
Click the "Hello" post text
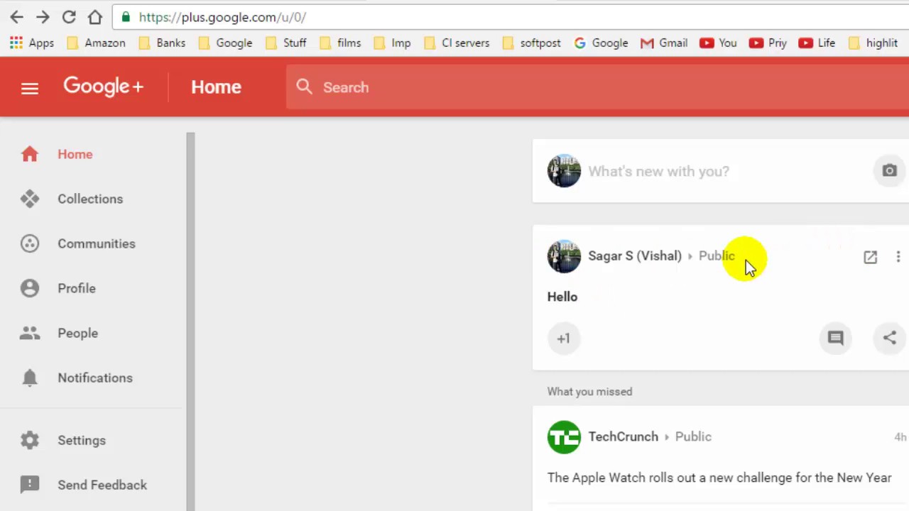tap(562, 297)
